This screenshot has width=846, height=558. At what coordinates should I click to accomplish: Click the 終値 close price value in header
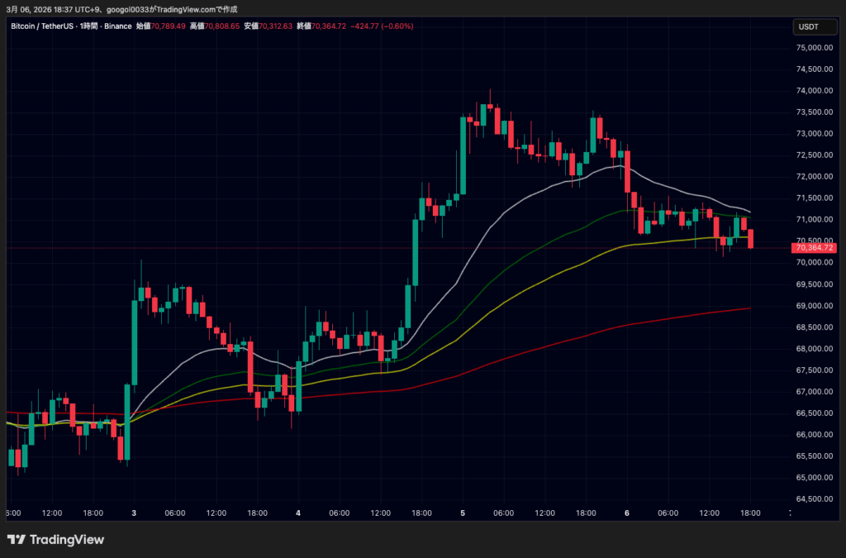328,26
